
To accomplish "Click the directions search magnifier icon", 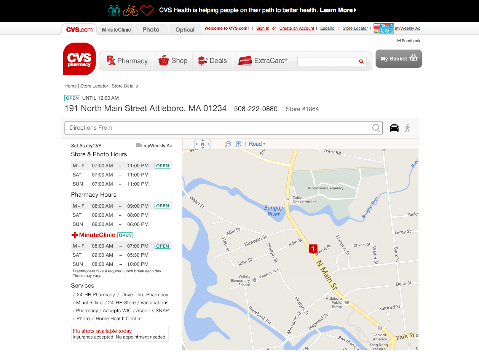I will [x=376, y=128].
